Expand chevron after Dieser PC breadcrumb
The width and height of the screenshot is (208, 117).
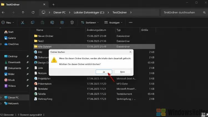click(x=70, y=12)
